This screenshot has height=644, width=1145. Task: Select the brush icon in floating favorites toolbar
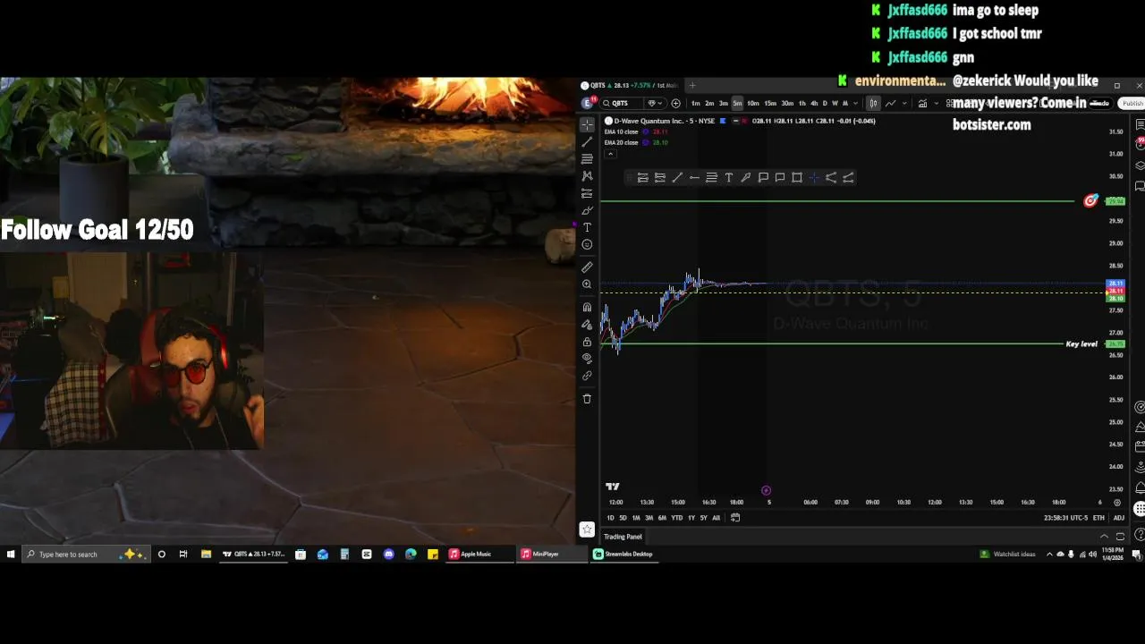(745, 177)
